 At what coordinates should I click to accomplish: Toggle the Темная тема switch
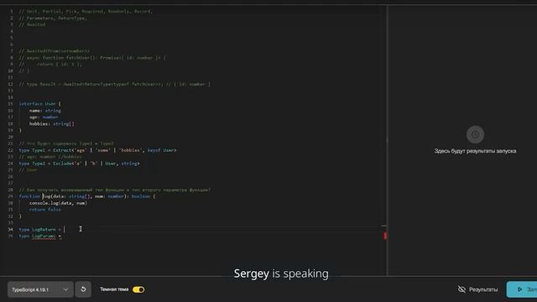coord(138,289)
